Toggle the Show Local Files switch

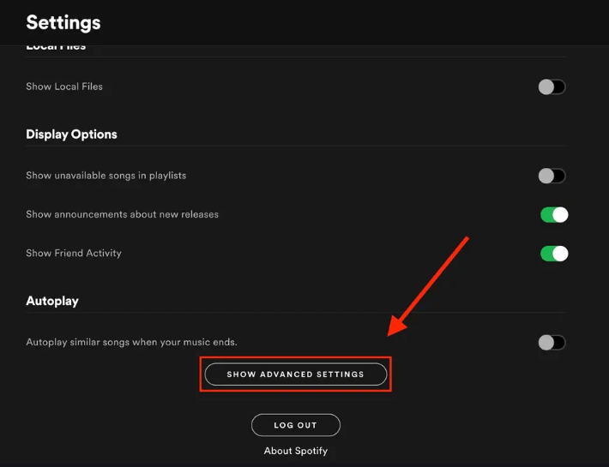(x=552, y=87)
